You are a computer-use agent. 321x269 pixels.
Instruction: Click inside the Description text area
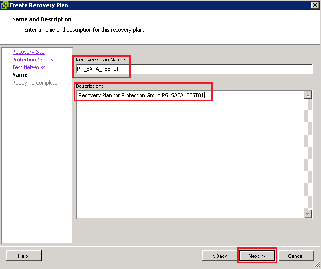(x=190, y=154)
